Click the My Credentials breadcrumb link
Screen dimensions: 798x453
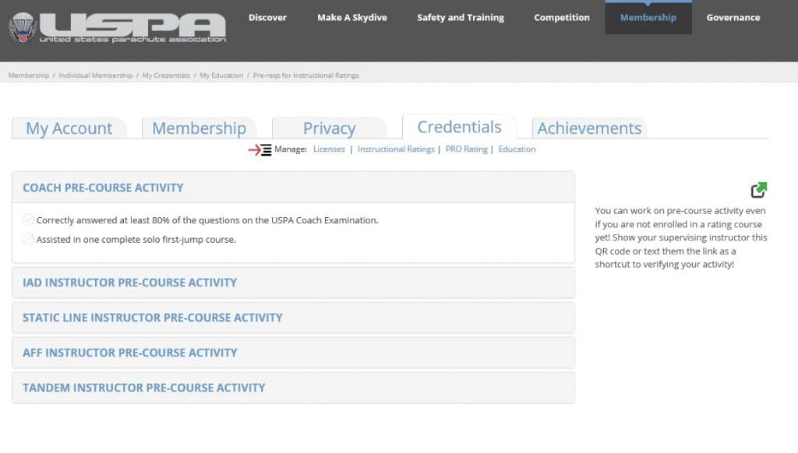tap(166, 75)
